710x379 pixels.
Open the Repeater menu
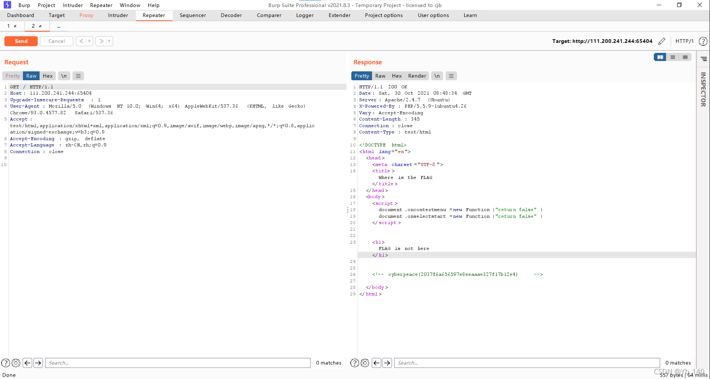point(101,5)
